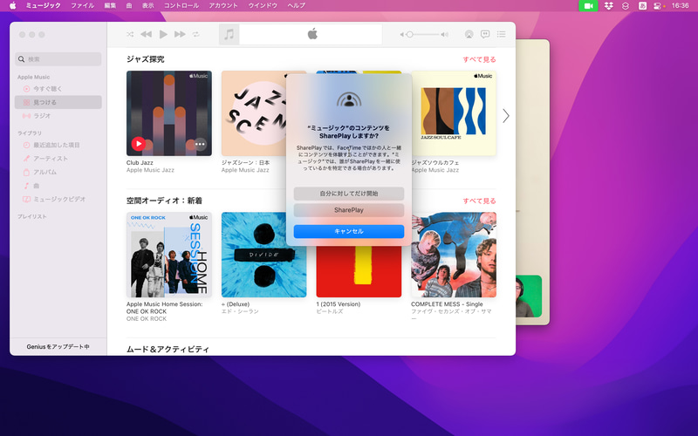Click すべて見る next to ジャズ探究
This screenshot has width=698, height=436.
pyautogui.click(x=479, y=59)
